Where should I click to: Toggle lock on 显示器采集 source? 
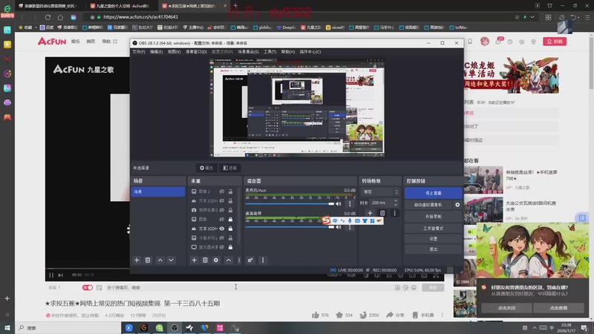(230, 247)
